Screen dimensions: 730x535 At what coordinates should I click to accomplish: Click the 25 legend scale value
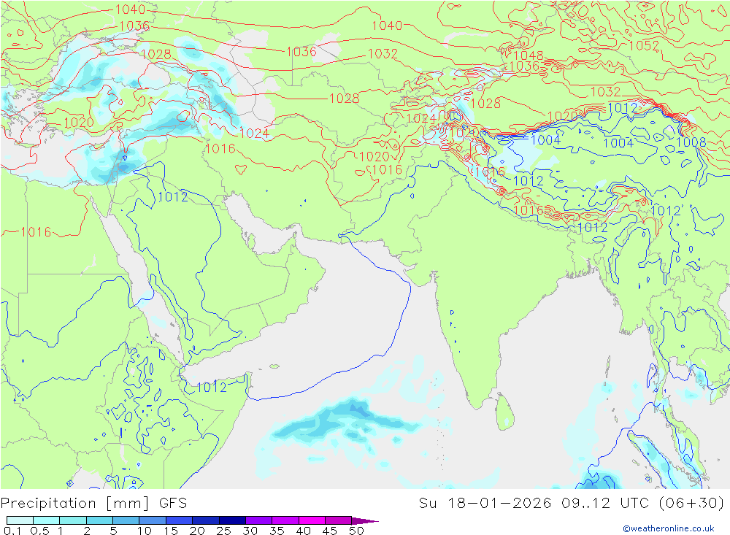[x=224, y=531]
